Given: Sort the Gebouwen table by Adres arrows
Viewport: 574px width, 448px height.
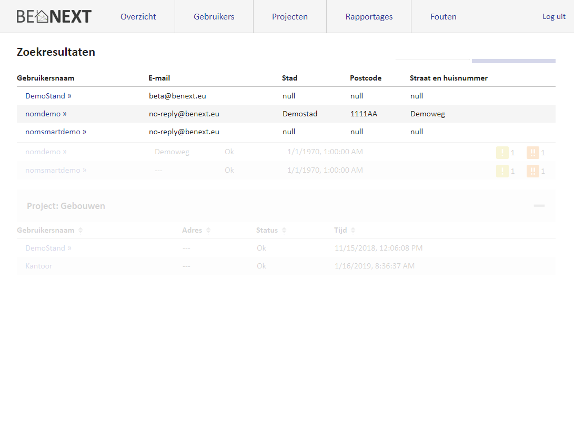Looking at the screenshot, I should pyautogui.click(x=208, y=230).
